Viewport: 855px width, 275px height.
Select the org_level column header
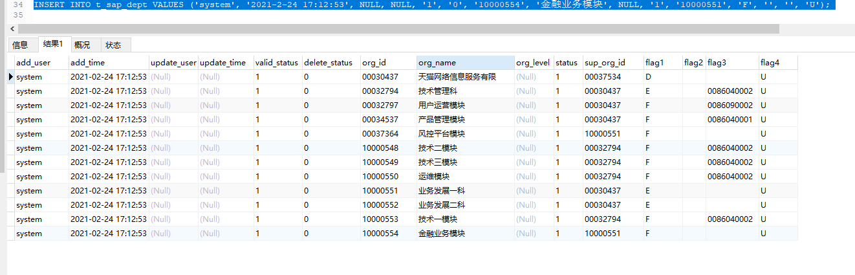tap(534, 63)
